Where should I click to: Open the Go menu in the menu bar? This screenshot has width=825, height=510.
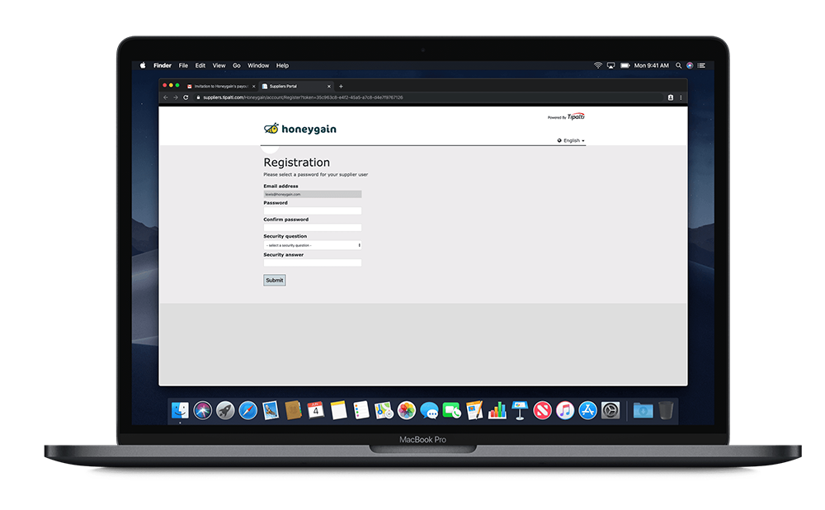point(237,65)
